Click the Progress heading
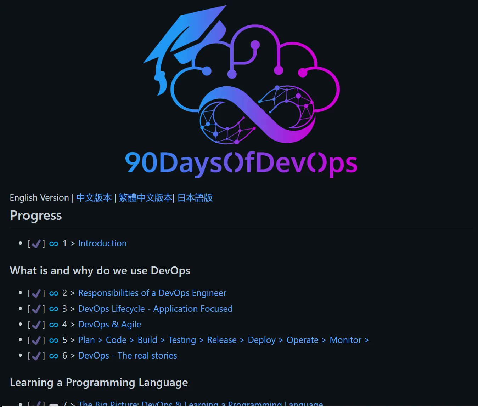The width and height of the screenshot is (478, 407). coord(36,216)
